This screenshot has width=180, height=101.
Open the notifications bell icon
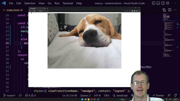(175, 95)
